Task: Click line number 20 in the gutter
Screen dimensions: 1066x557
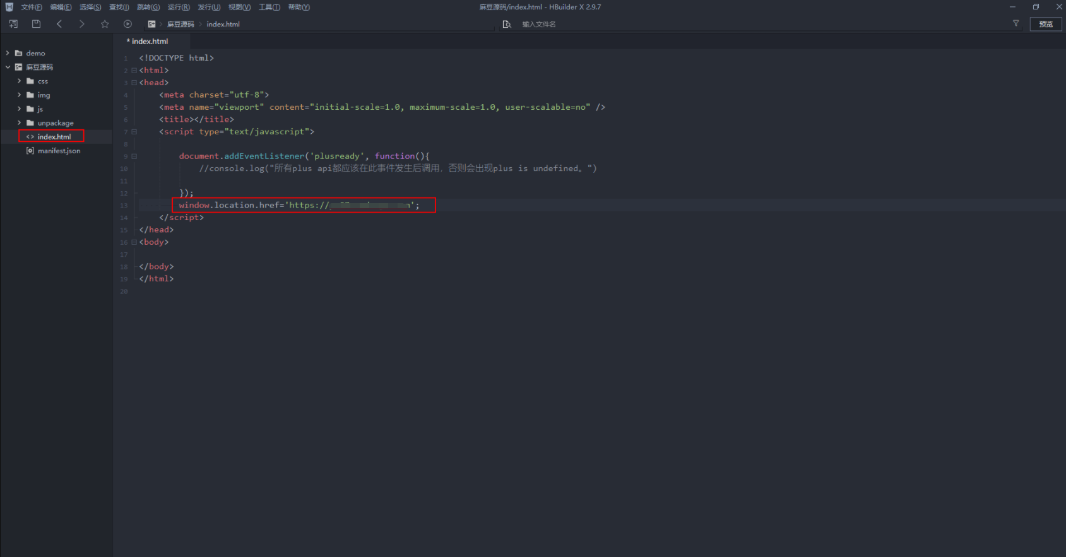Action: pos(124,291)
